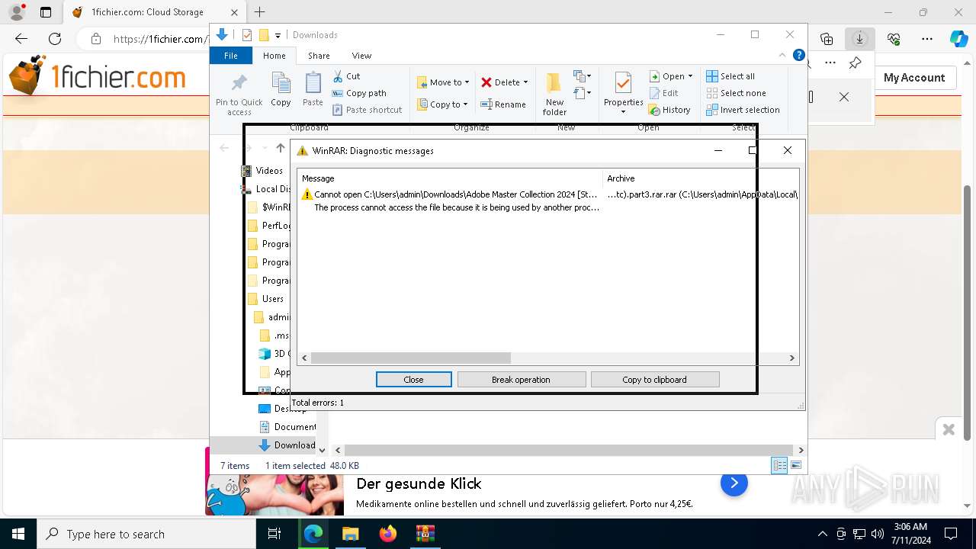The height and width of the screenshot is (549, 976).
Task: Open the Copilot icon in Edge
Action: click(x=959, y=39)
